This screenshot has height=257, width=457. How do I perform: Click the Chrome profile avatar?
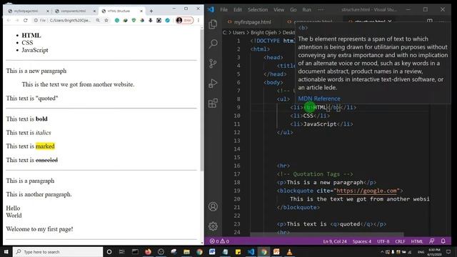(x=179, y=20)
